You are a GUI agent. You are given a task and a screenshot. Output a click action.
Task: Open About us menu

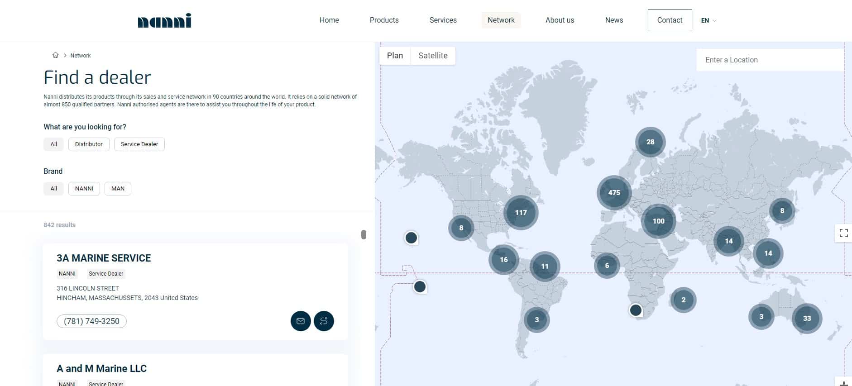pos(560,20)
